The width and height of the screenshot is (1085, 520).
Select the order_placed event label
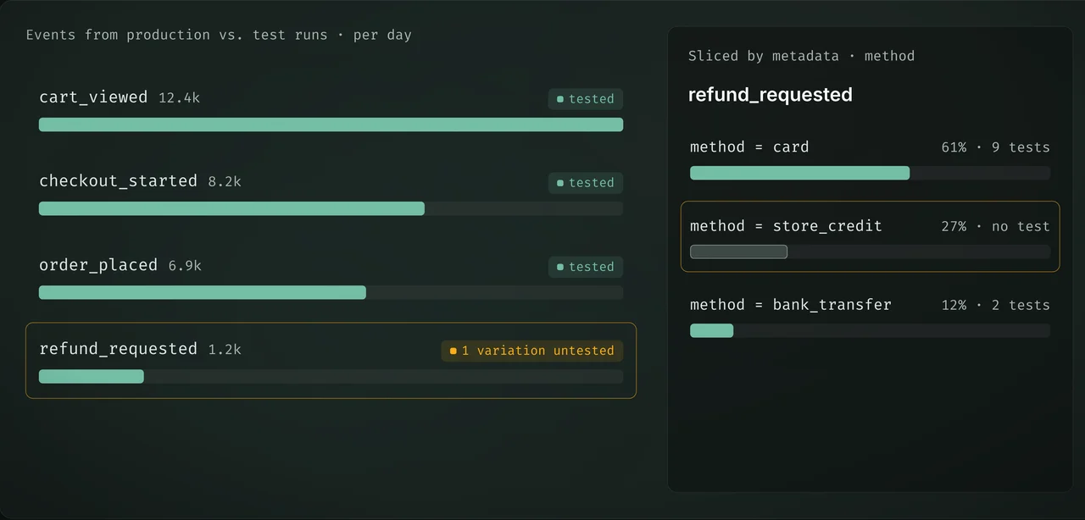(98, 265)
